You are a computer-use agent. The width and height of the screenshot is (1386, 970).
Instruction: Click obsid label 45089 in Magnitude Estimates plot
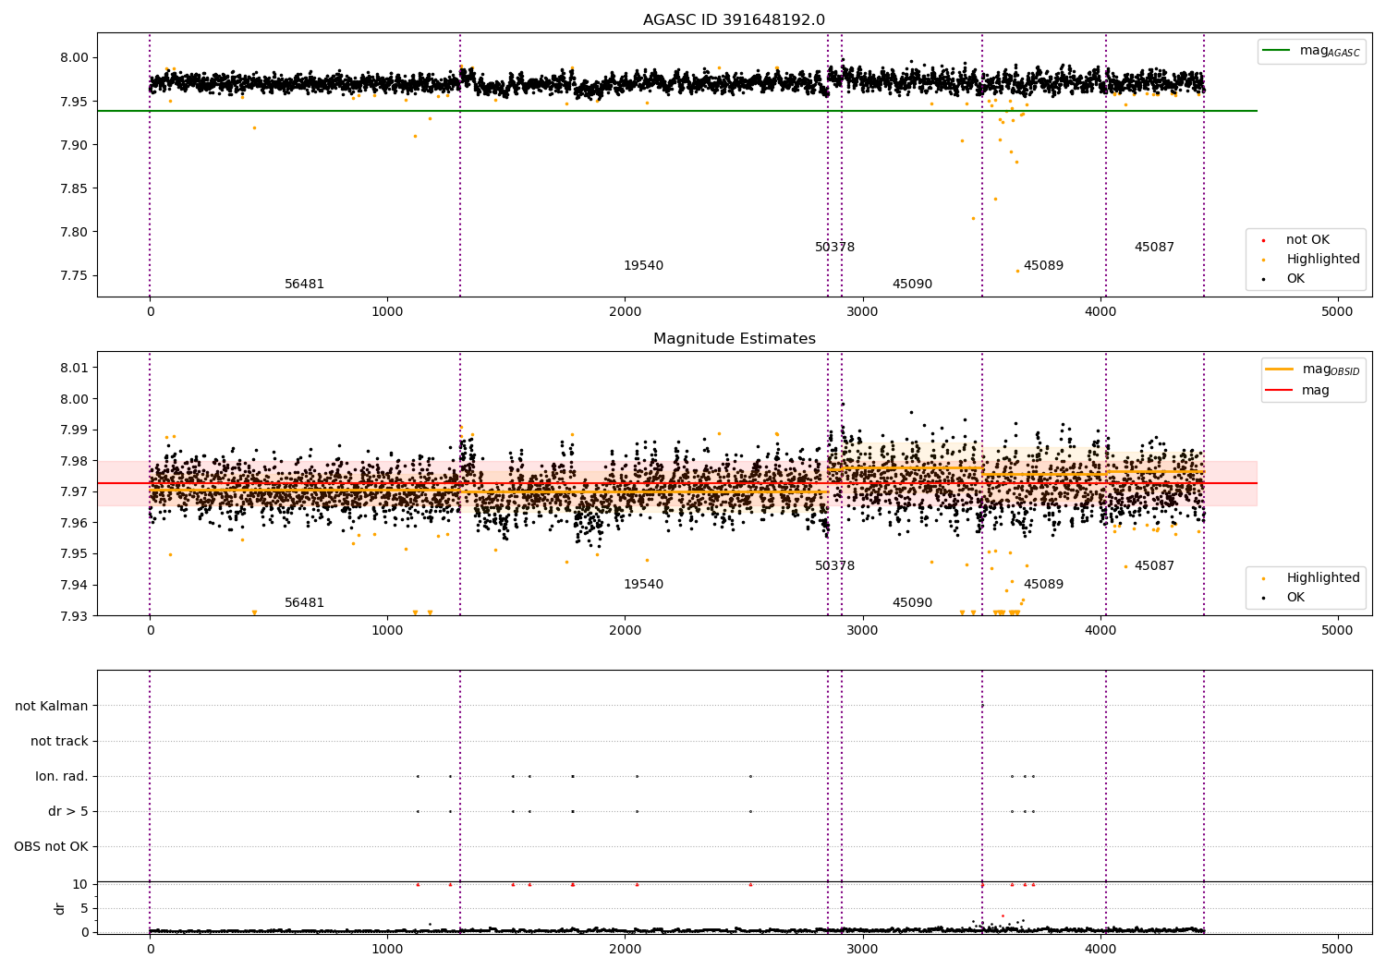coord(1043,585)
